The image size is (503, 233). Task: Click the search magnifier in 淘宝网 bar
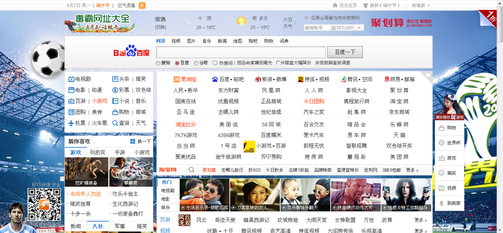(x=191, y=170)
